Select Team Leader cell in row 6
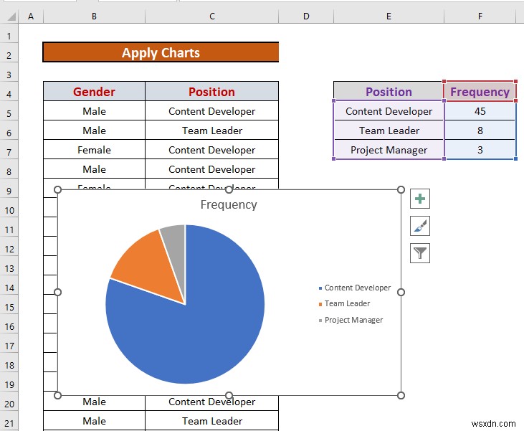The width and height of the screenshot is (524, 431). pos(212,131)
